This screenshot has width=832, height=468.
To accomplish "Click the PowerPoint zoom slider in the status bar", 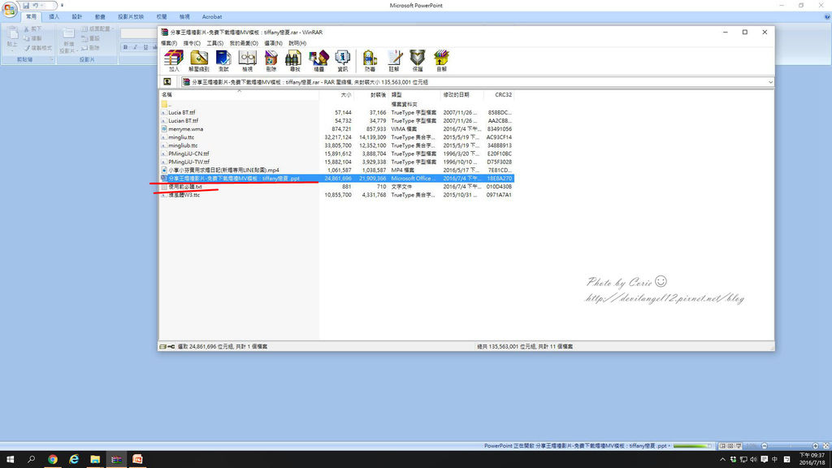I will click(x=790, y=446).
